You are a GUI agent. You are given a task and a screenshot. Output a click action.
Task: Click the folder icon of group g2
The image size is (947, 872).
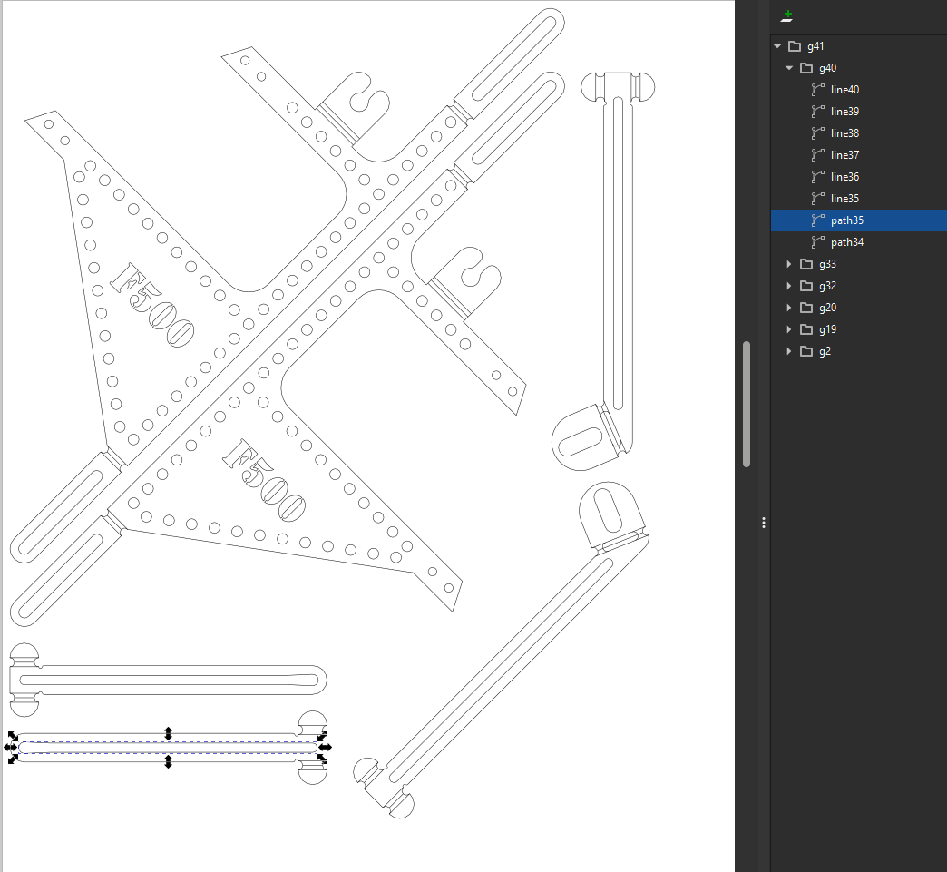(x=806, y=351)
